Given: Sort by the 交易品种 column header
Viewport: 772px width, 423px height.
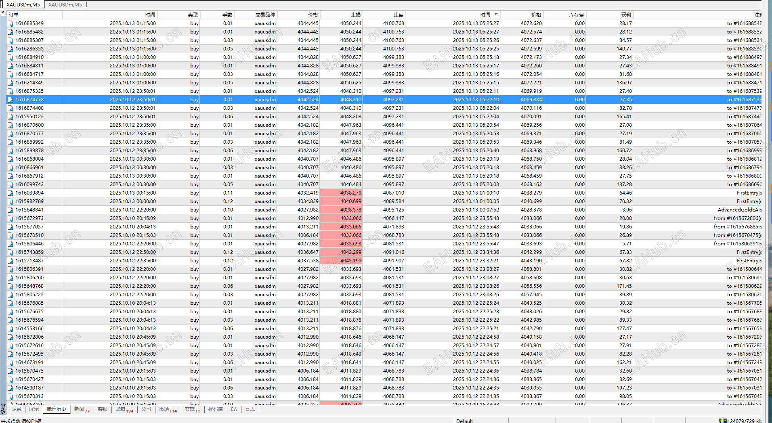Looking at the screenshot, I should (x=256, y=15).
